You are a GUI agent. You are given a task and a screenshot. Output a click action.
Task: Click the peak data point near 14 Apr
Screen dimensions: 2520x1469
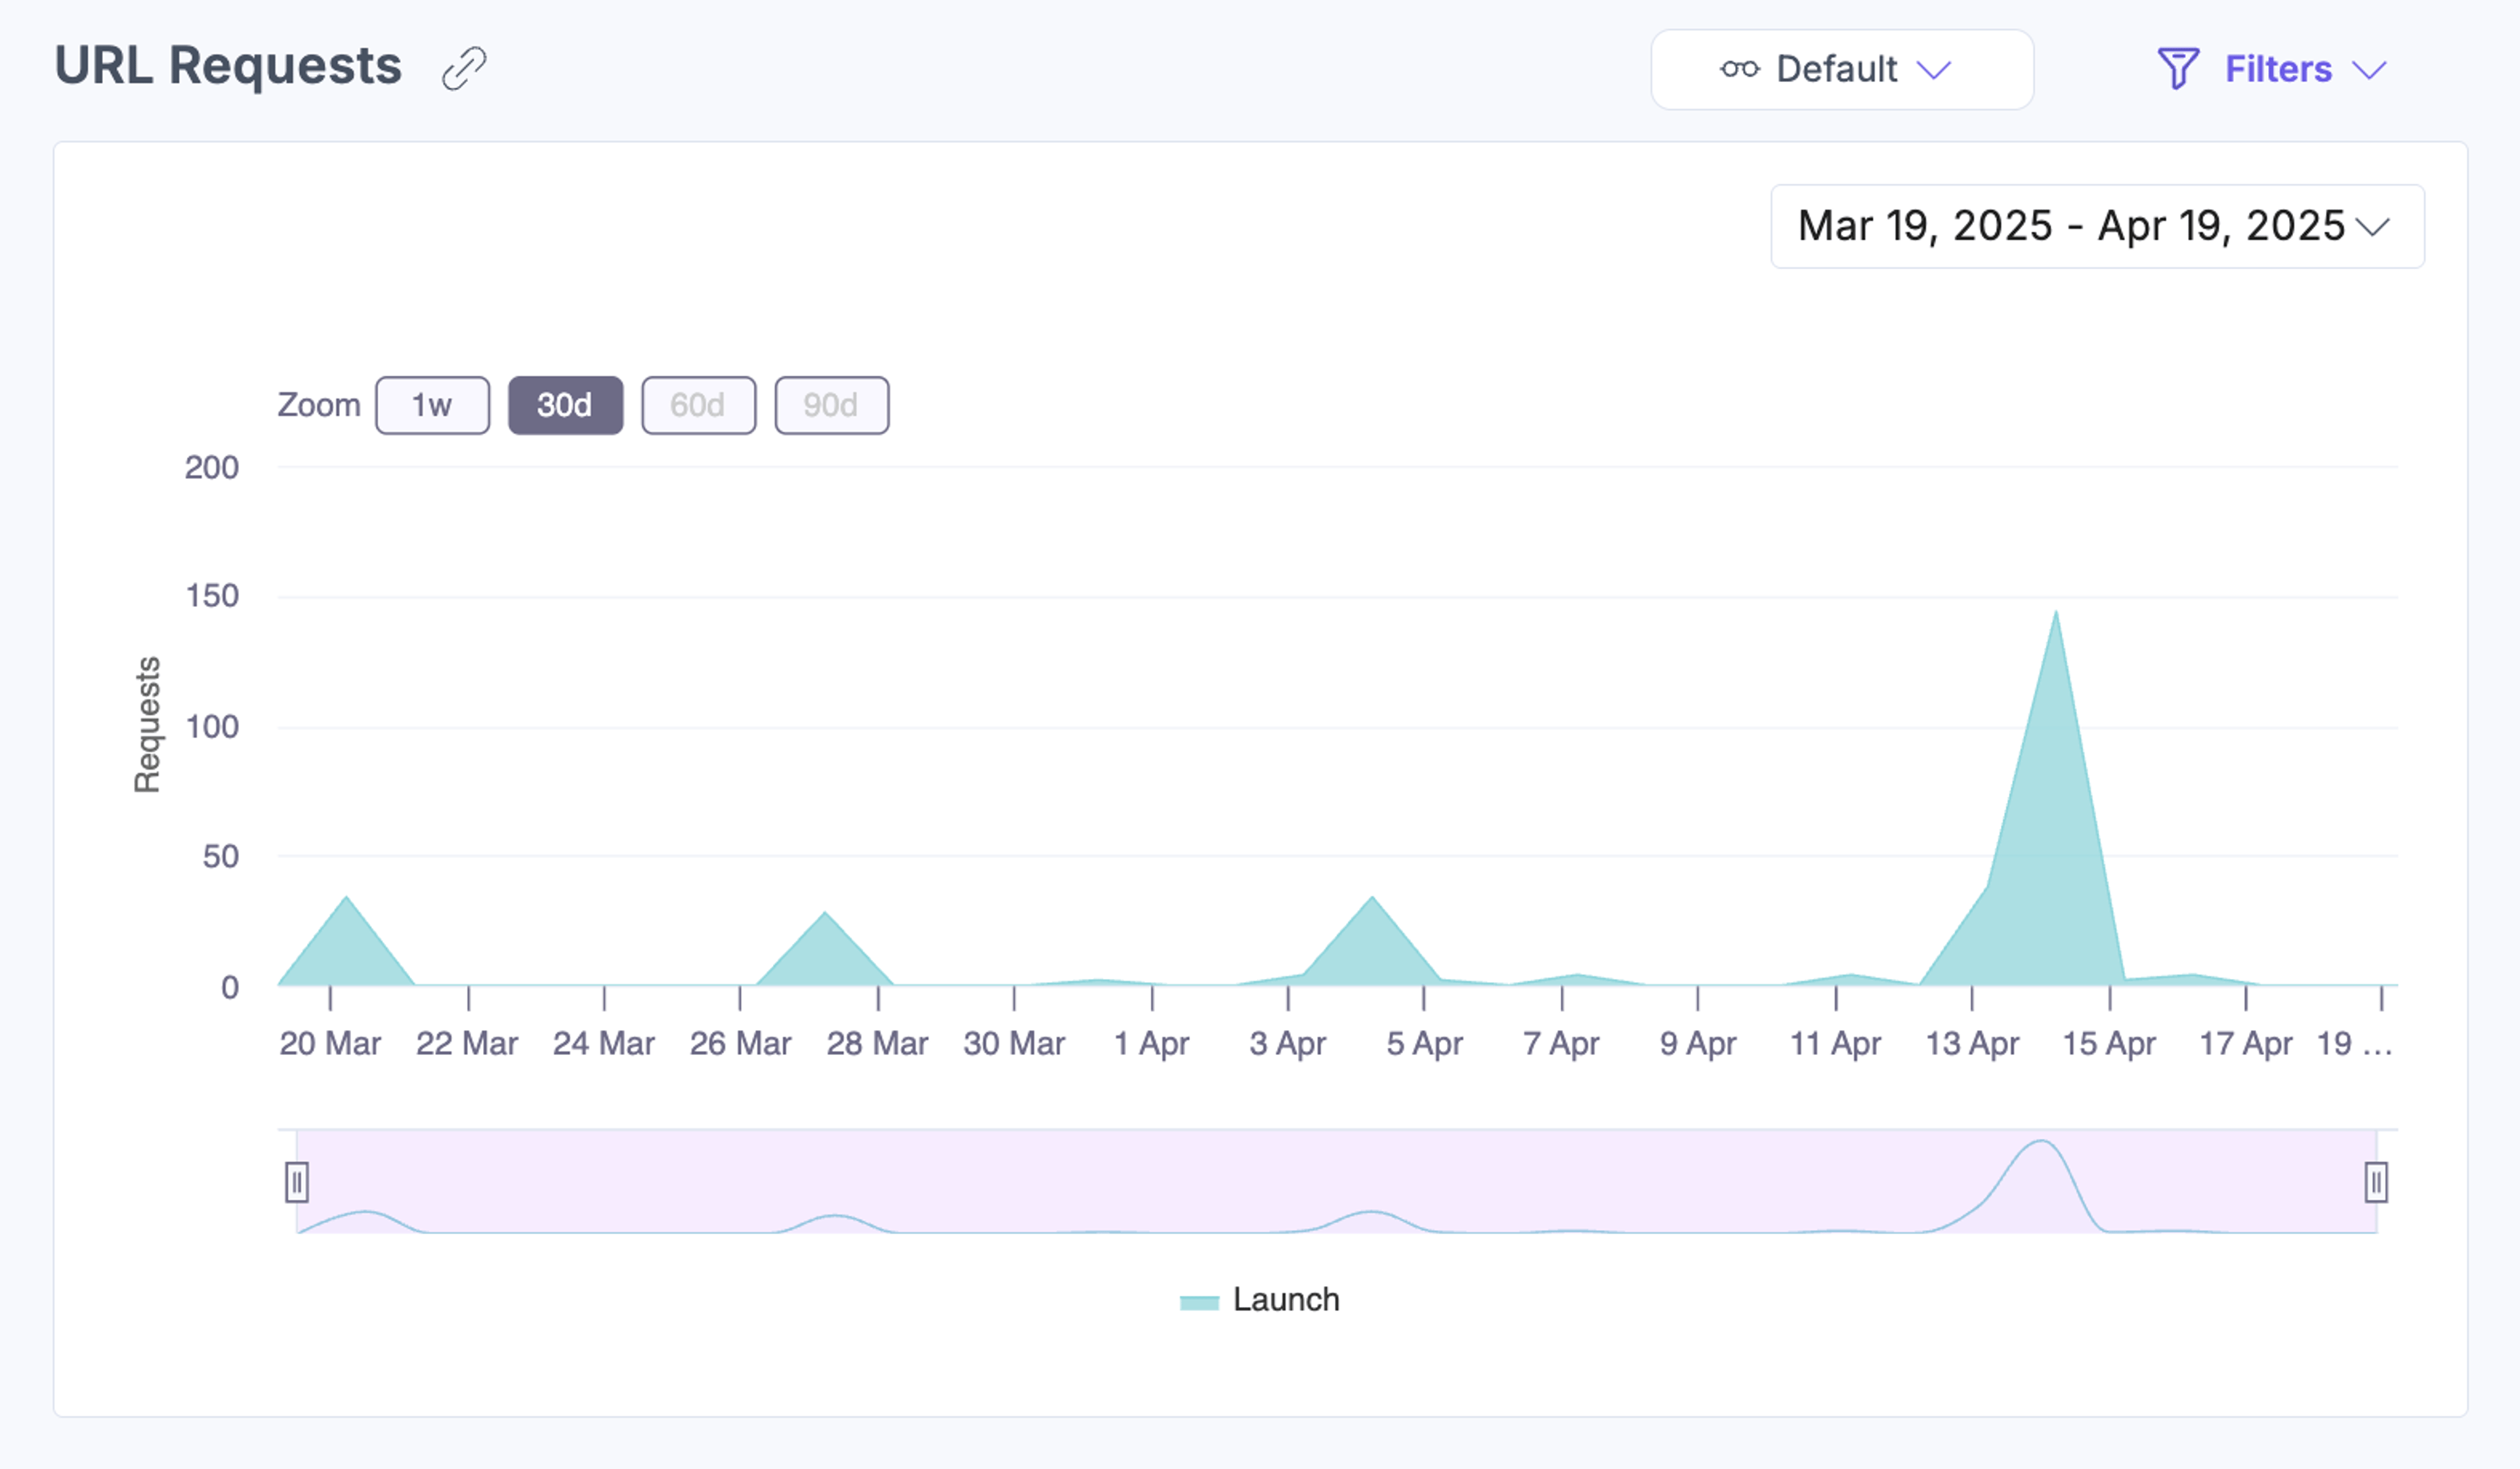pyautogui.click(x=2055, y=611)
